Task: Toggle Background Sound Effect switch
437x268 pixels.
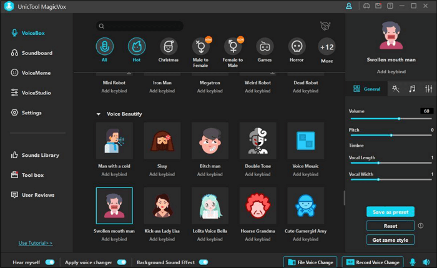Action: click(x=204, y=262)
